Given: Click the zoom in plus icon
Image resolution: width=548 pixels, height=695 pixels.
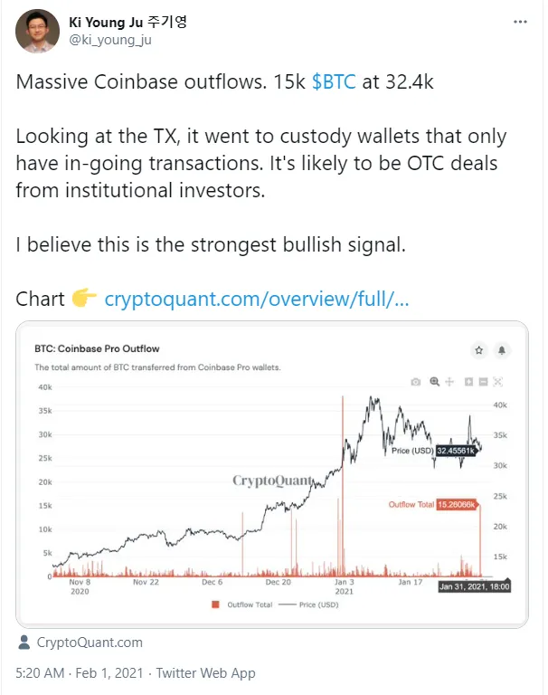Looking at the screenshot, I should (468, 382).
